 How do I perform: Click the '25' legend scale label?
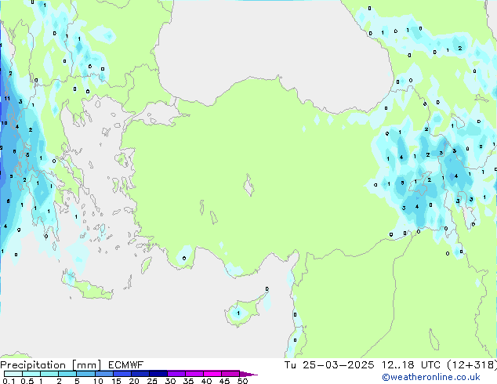152,381
